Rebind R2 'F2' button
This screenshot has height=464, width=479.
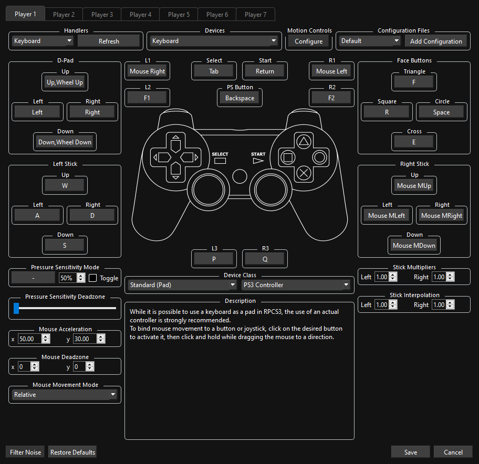pyautogui.click(x=331, y=98)
